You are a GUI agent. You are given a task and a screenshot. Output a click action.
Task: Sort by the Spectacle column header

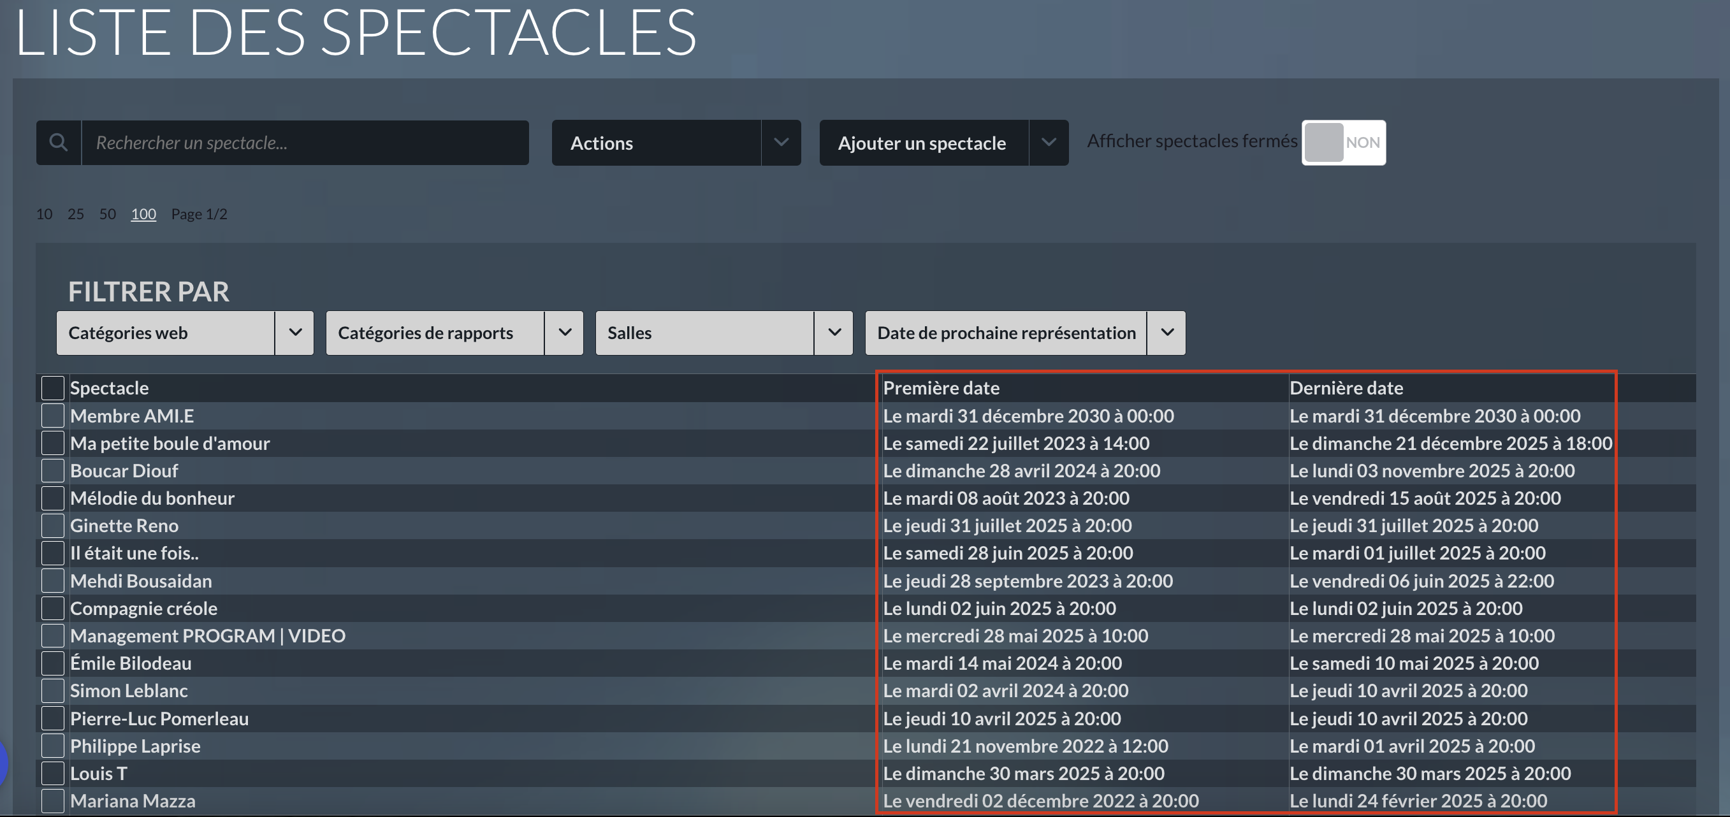click(110, 388)
